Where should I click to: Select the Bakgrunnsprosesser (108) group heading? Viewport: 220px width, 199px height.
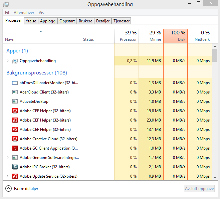(x=37, y=73)
